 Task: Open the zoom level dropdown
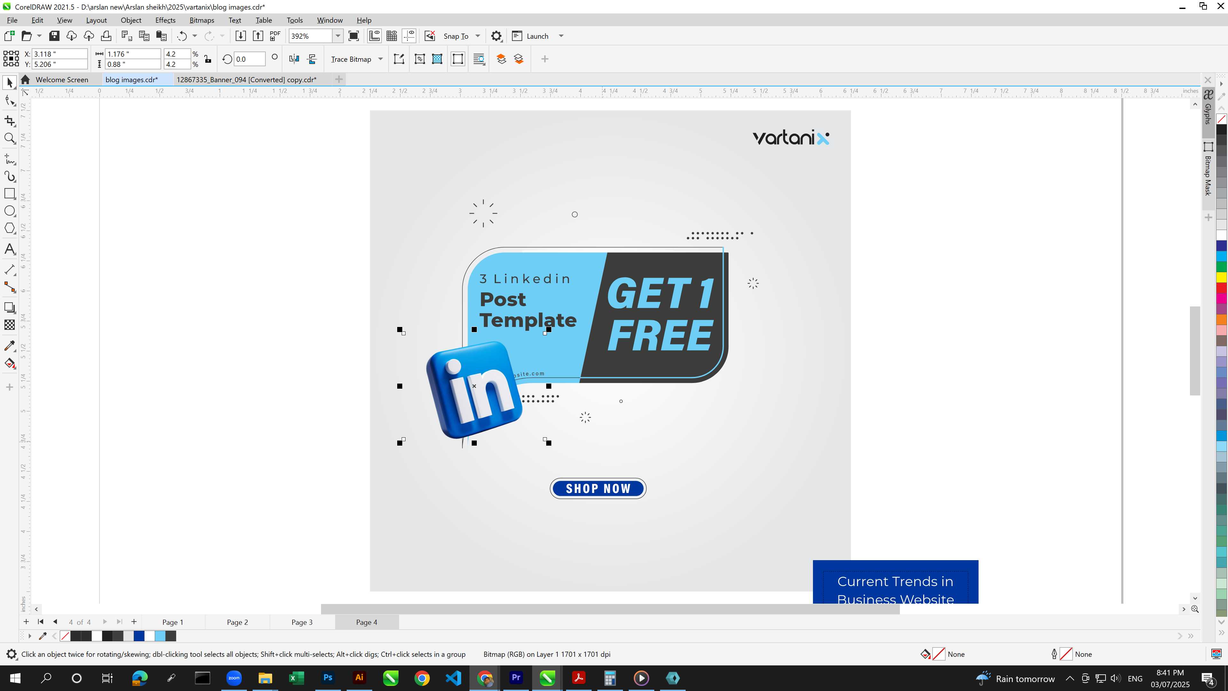(337, 36)
